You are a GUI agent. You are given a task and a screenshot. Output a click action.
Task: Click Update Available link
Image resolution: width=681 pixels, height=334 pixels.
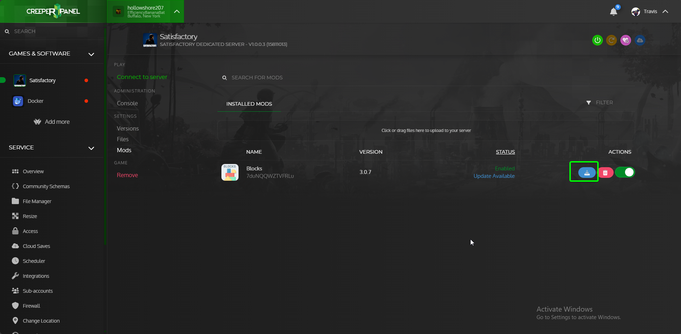[494, 176]
